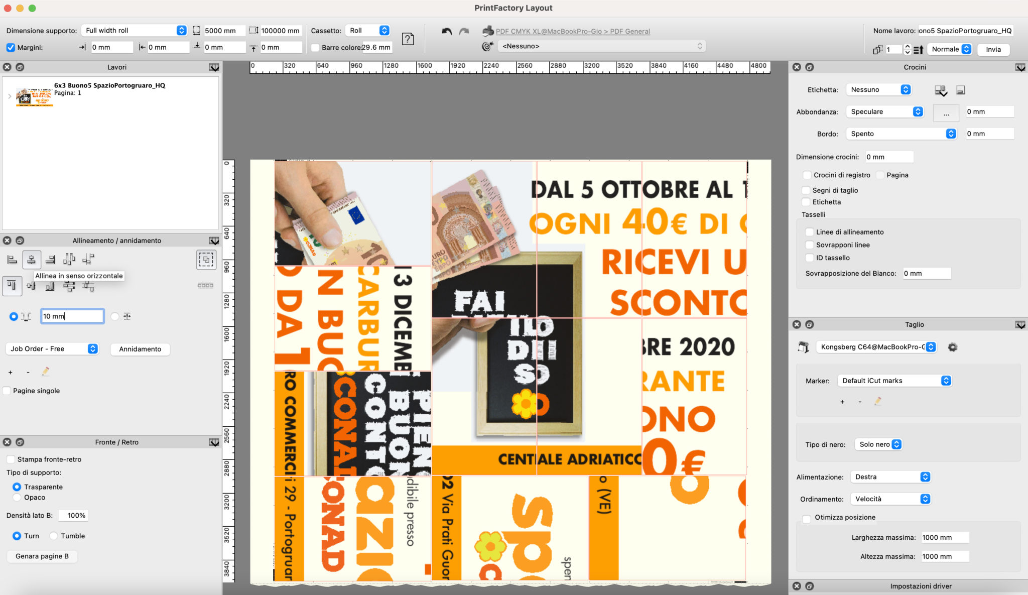Click the pencil edit icon under Default iCut marks
The image size is (1028, 595).
pos(877,402)
